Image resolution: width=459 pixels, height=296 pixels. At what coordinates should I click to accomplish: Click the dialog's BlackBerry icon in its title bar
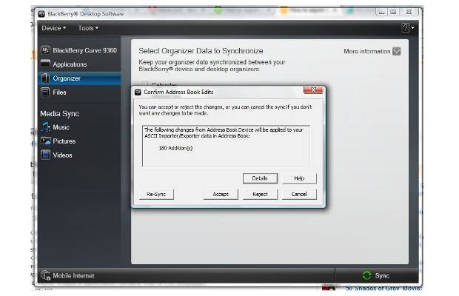tap(138, 92)
